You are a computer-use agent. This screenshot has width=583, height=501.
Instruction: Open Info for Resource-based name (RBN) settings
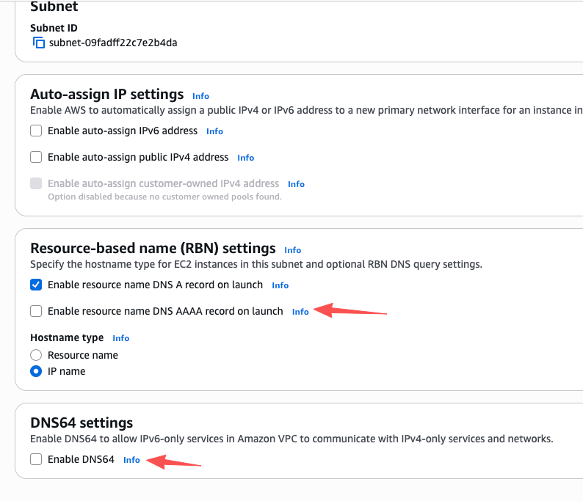coord(292,250)
